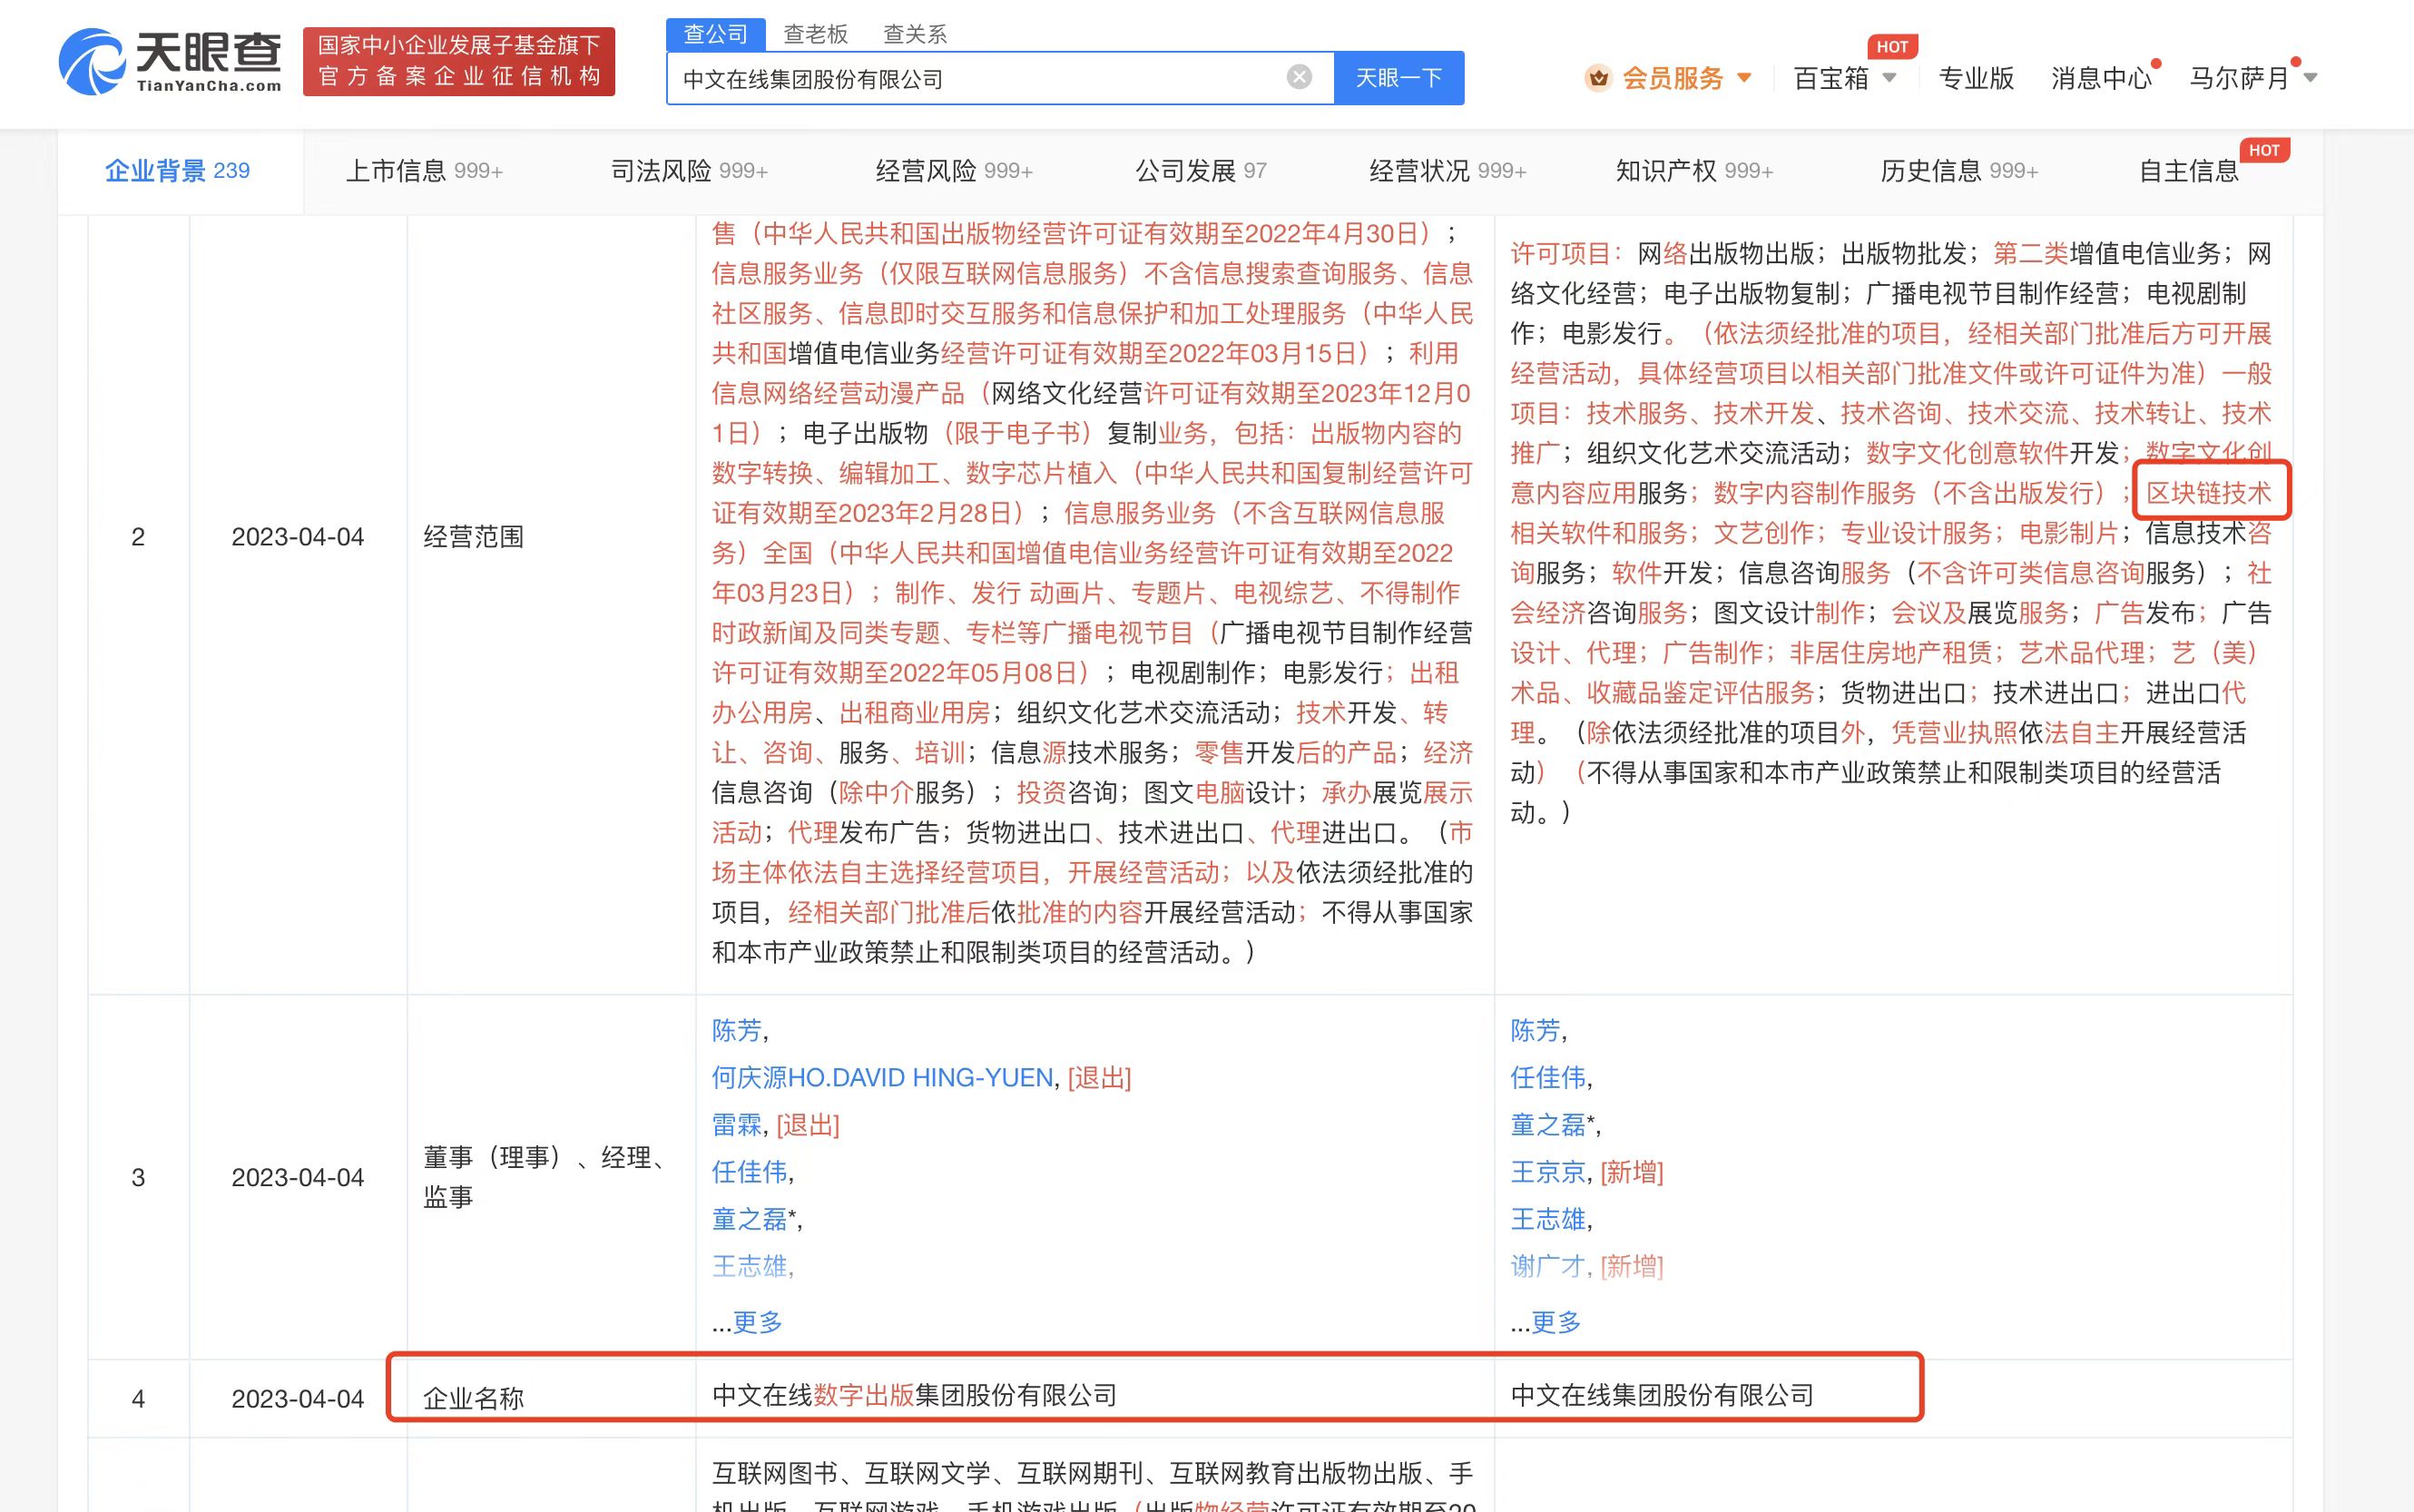Click 中文在线数字出版集团股份有限公司 old name

pyautogui.click(x=914, y=1395)
